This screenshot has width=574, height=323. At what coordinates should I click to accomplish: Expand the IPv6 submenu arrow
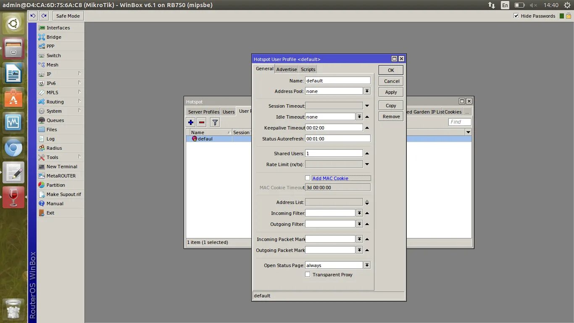click(x=79, y=83)
